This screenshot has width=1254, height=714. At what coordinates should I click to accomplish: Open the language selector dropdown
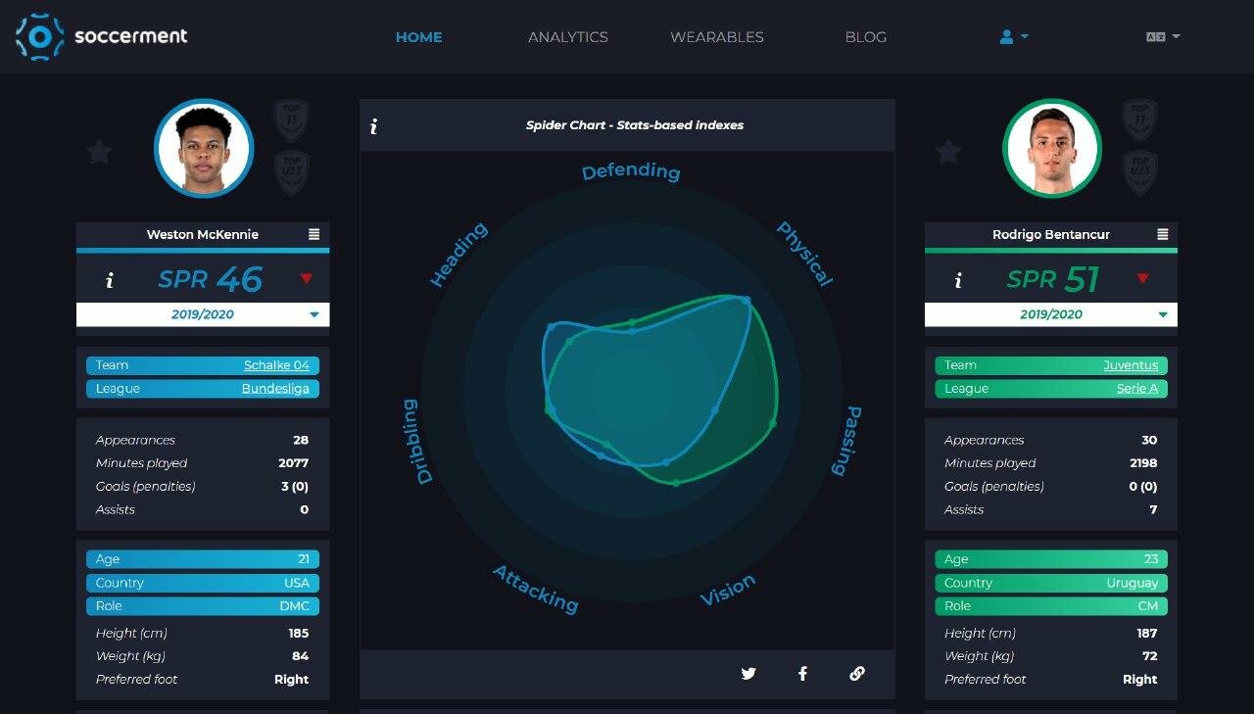[1163, 37]
